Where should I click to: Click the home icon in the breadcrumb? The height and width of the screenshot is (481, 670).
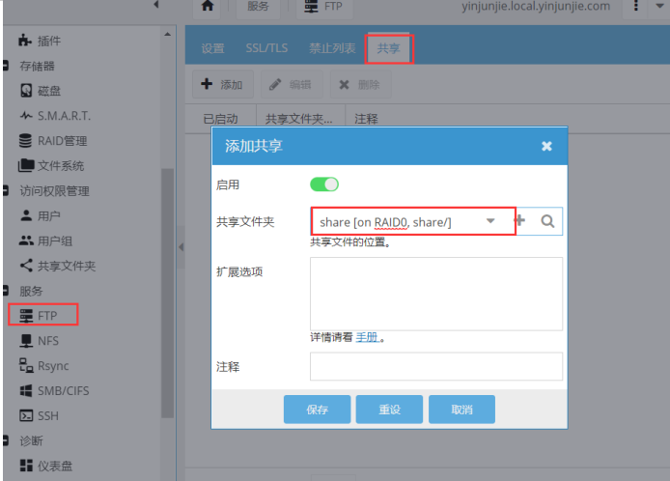pyautogui.click(x=208, y=6)
